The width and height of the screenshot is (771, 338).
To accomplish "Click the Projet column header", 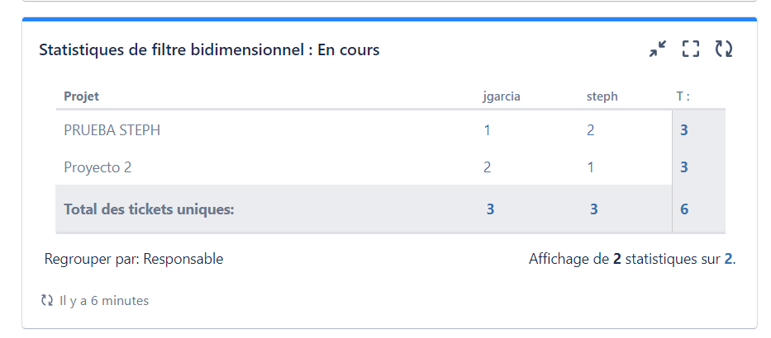I will click(x=81, y=96).
